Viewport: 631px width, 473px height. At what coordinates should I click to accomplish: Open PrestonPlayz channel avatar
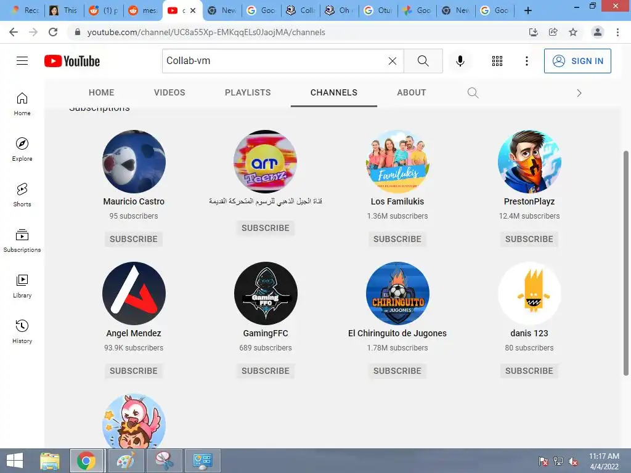click(x=529, y=161)
